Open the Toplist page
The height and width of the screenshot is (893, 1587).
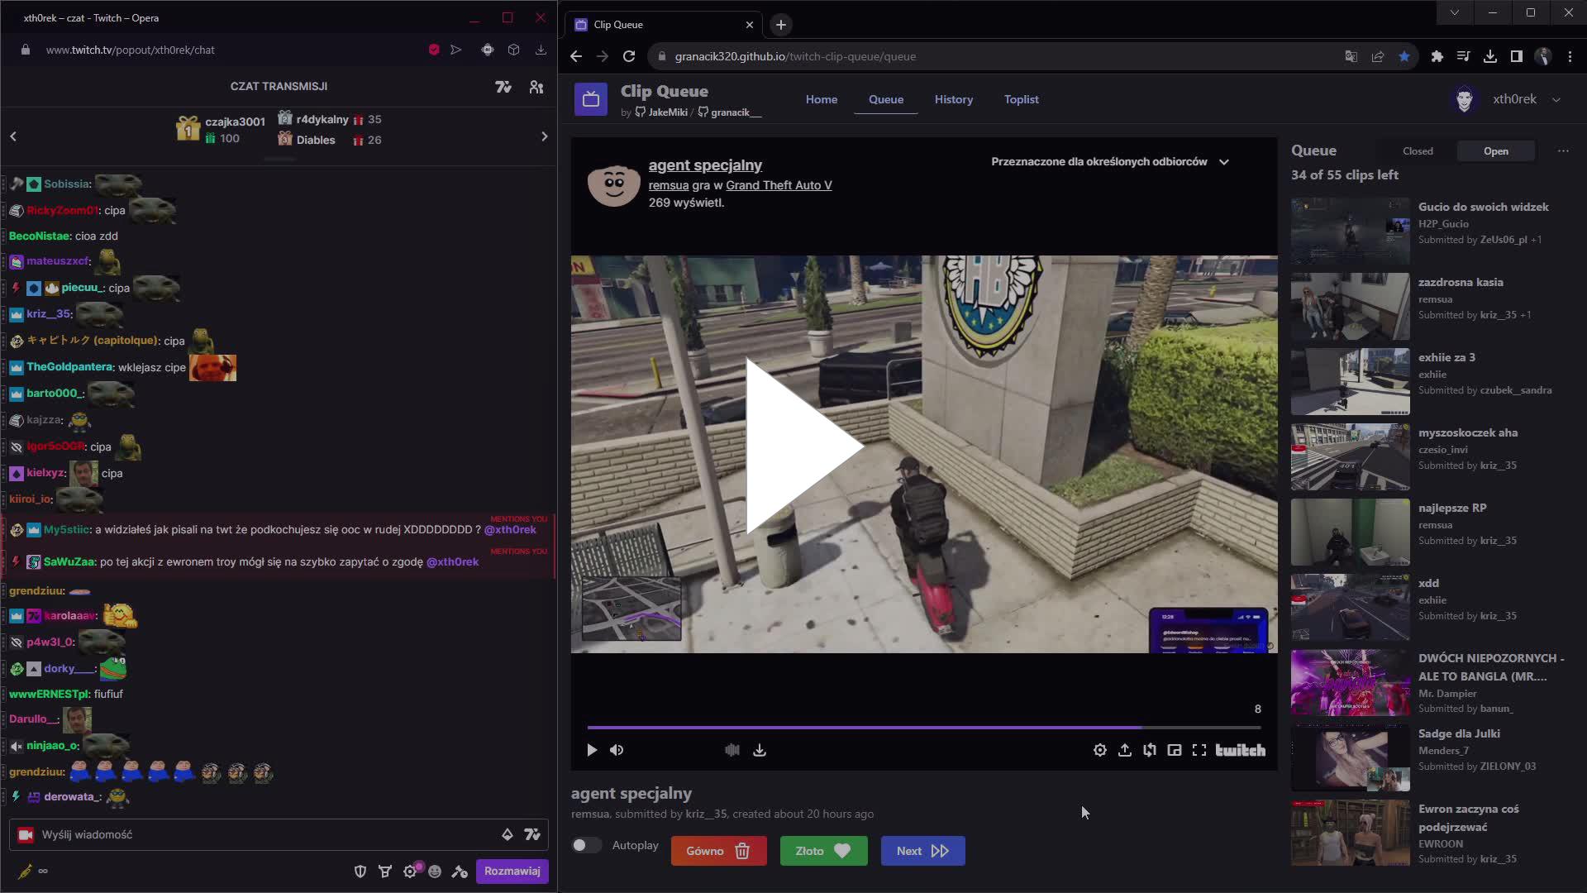1022,99
